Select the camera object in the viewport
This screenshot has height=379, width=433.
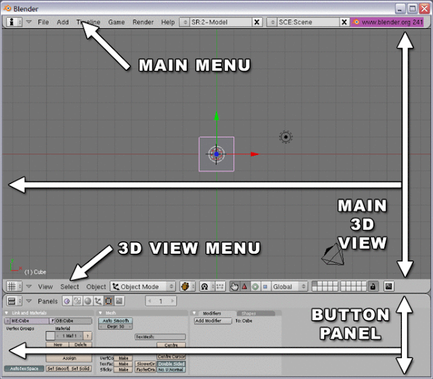point(333,254)
